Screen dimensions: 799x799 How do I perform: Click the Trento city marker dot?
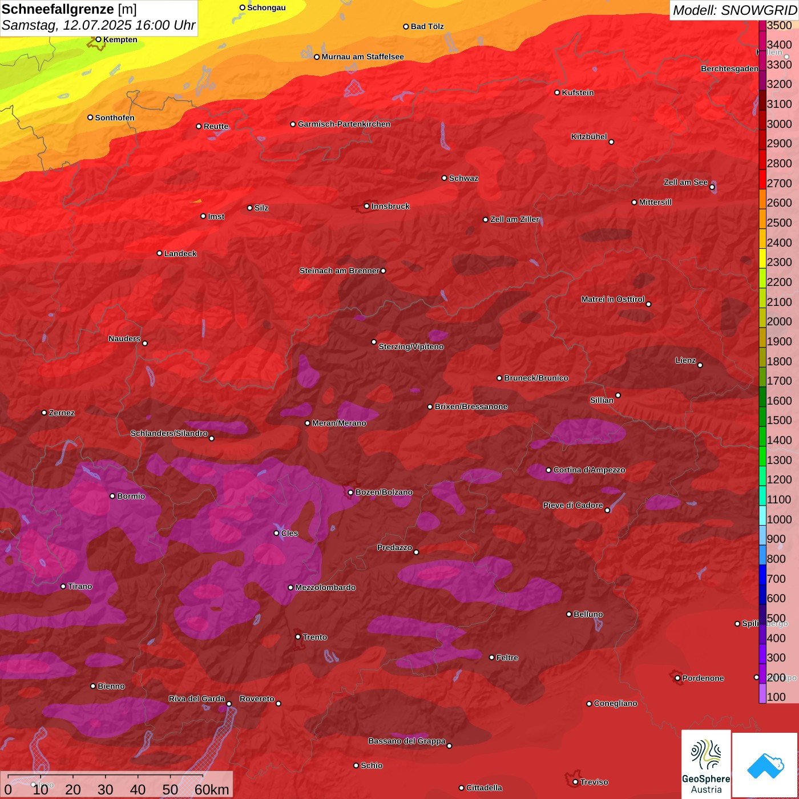click(x=298, y=637)
